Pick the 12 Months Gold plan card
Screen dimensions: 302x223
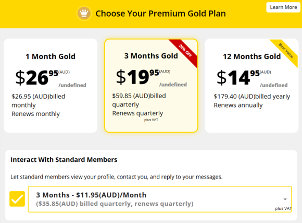click(251, 86)
